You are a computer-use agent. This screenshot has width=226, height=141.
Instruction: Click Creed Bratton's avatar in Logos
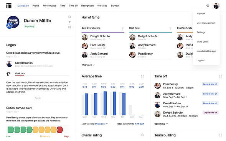9,64
